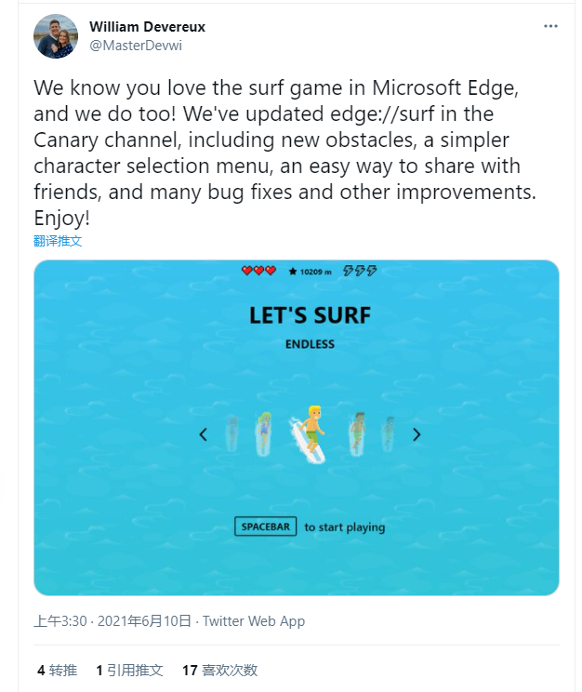The height and width of the screenshot is (692, 582).
Task: Open the tweet timestamp link
Action: coord(112,621)
